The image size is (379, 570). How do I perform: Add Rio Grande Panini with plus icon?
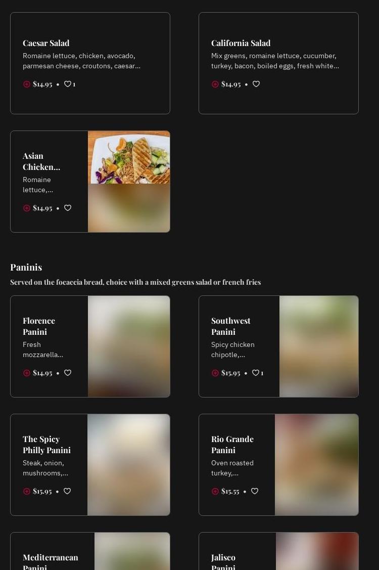pos(215,492)
